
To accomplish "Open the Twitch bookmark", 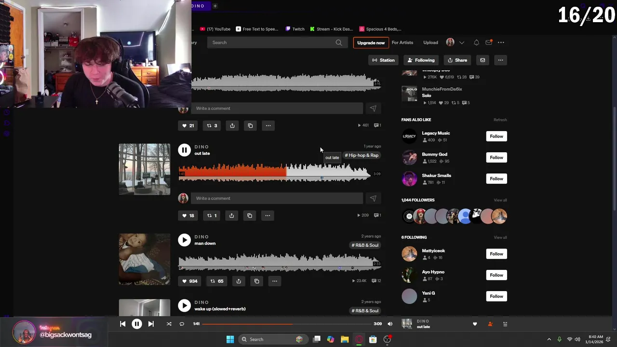I will (295, 29).
